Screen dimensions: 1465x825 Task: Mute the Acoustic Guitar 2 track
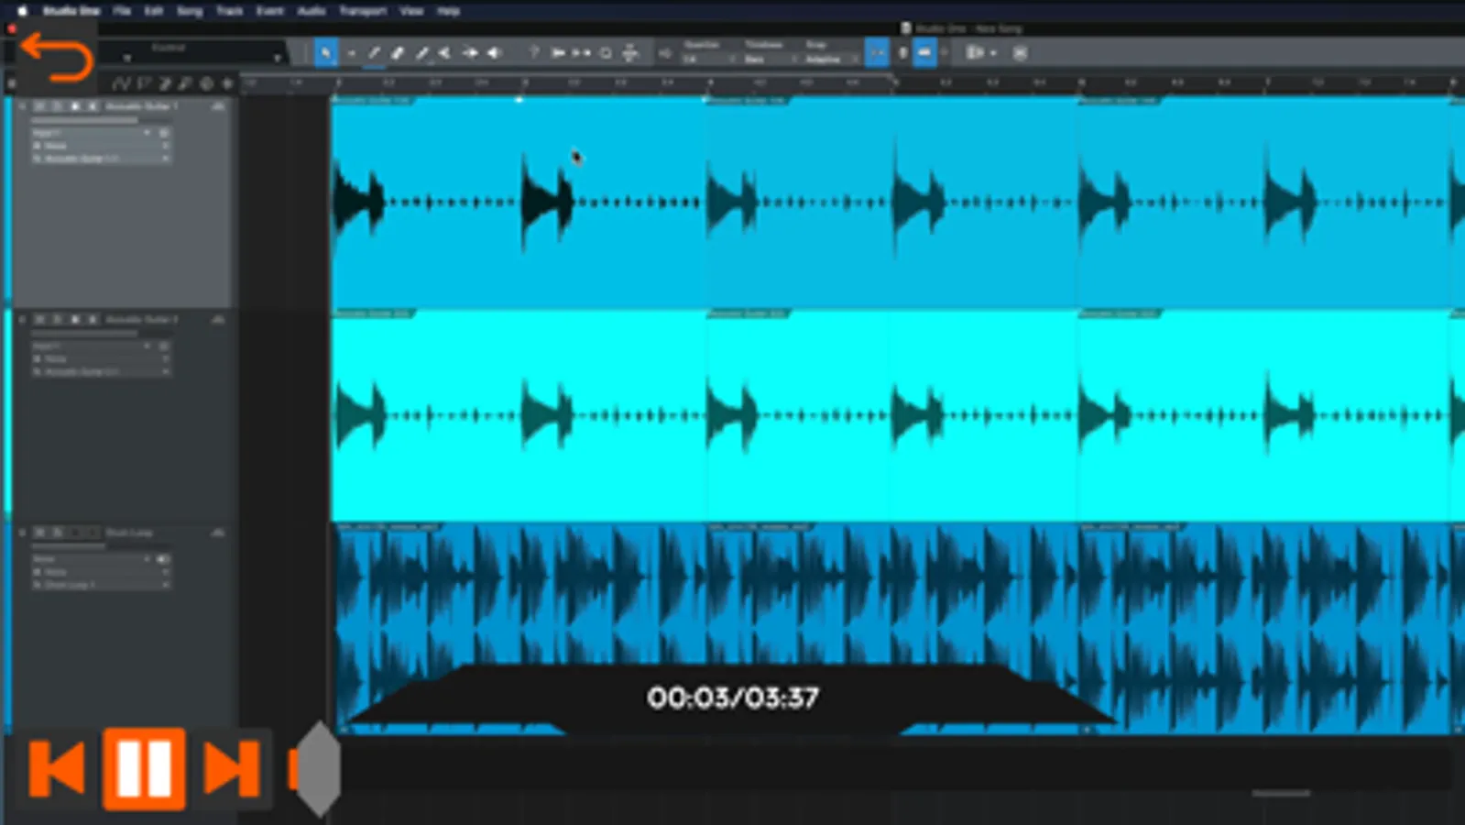[39, 319]
